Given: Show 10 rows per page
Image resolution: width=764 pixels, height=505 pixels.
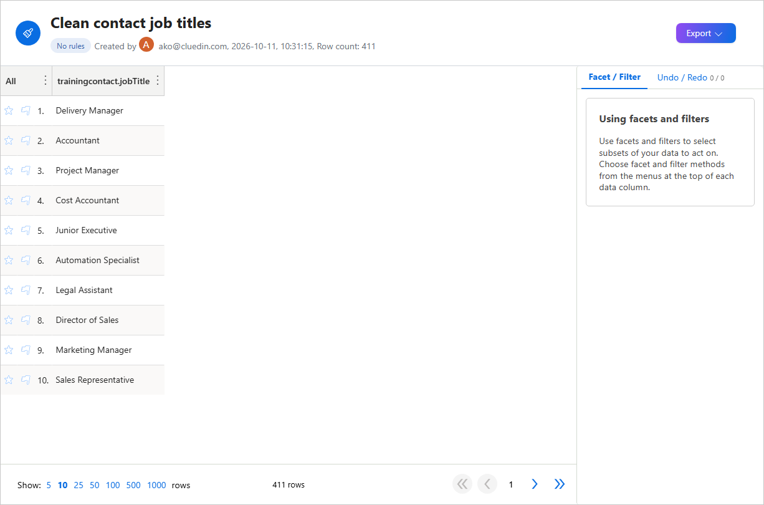Looking at the screenshot, I should 62,485.
